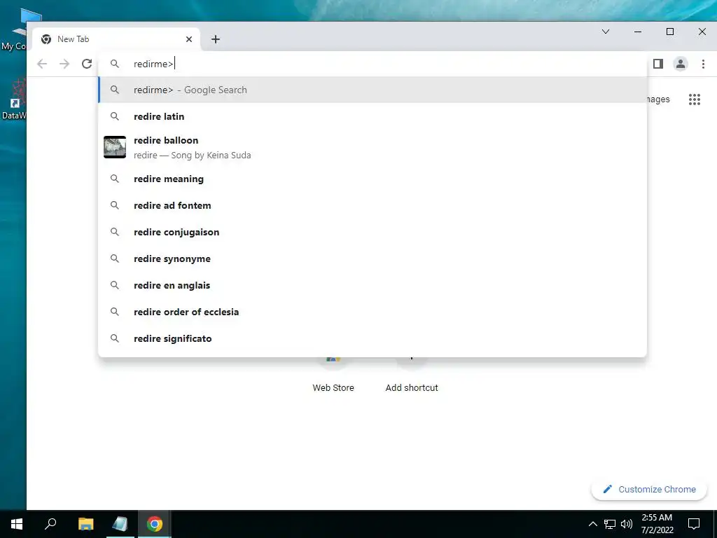Choose the 'redire conjugaison' suggestion
717x538 pixels.
[x=373, y=232]
